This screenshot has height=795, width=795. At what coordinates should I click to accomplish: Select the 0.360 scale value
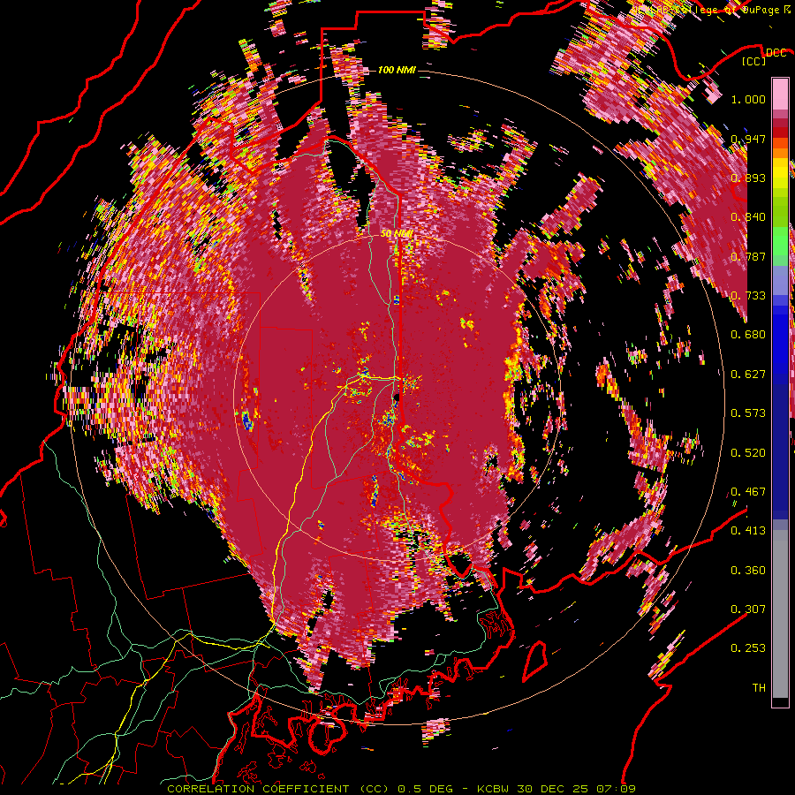tap(748, 571)
